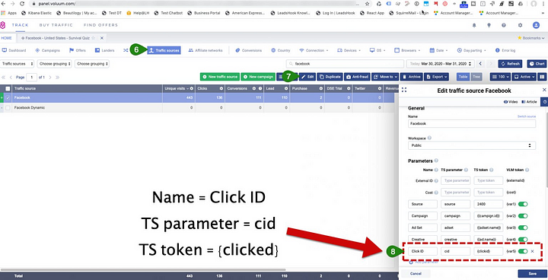Click the TS token field for Click ID
The height and width of the screenshot is (280, 548).
(488, 251)
